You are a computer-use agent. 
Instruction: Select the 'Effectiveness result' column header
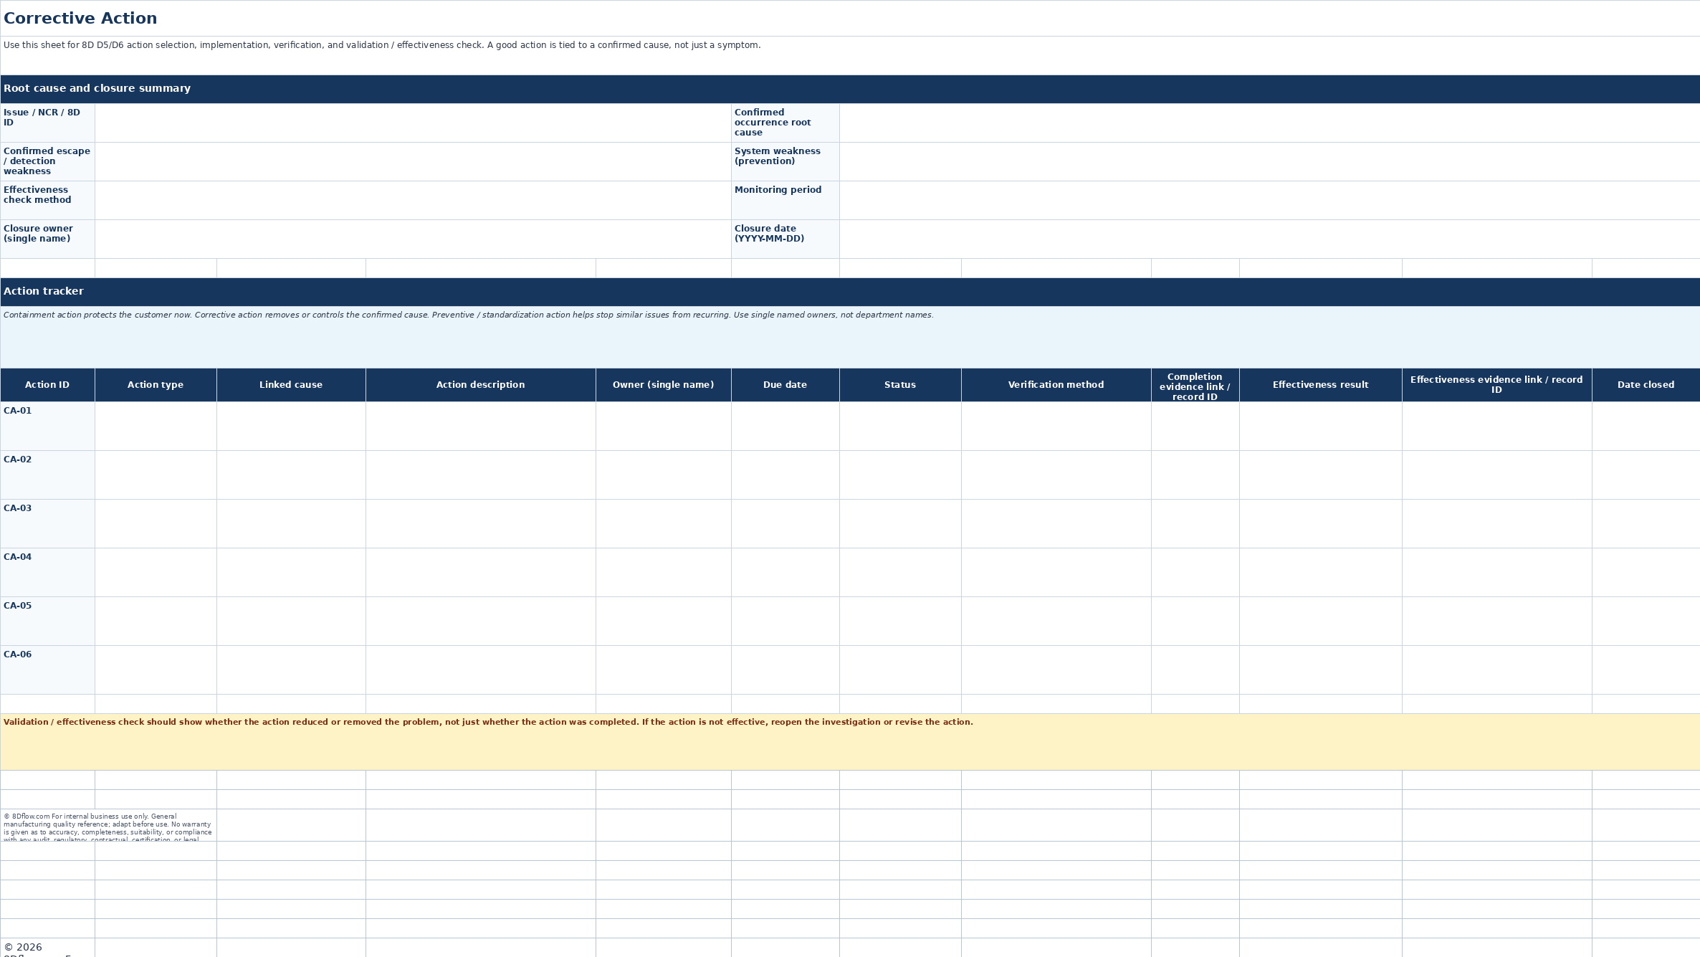point(1321,385)
